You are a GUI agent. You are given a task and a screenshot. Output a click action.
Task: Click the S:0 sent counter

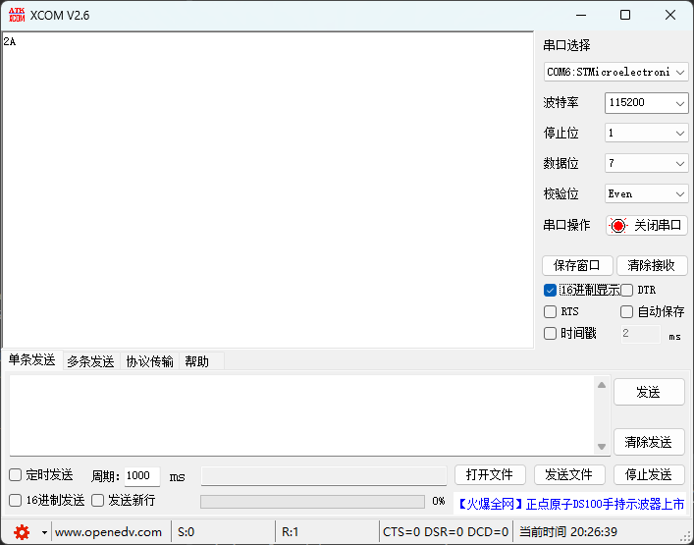(186, 532)
